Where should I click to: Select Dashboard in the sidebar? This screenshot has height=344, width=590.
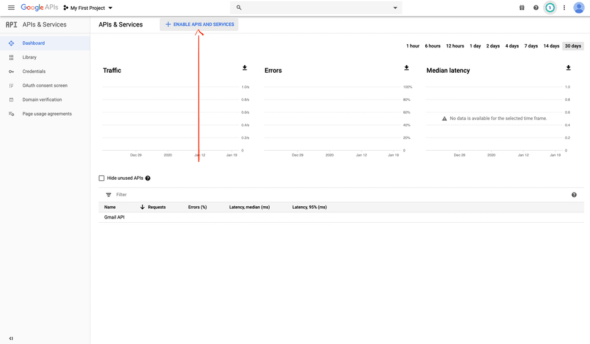pyautogui.click(x=33, y=43)
